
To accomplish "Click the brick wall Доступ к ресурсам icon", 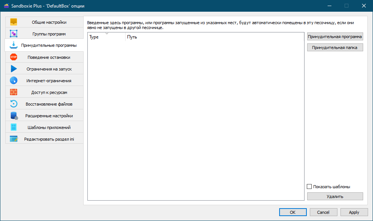I will click(14, 92).
